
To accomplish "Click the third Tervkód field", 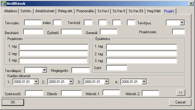I will [x=117, y=23].
